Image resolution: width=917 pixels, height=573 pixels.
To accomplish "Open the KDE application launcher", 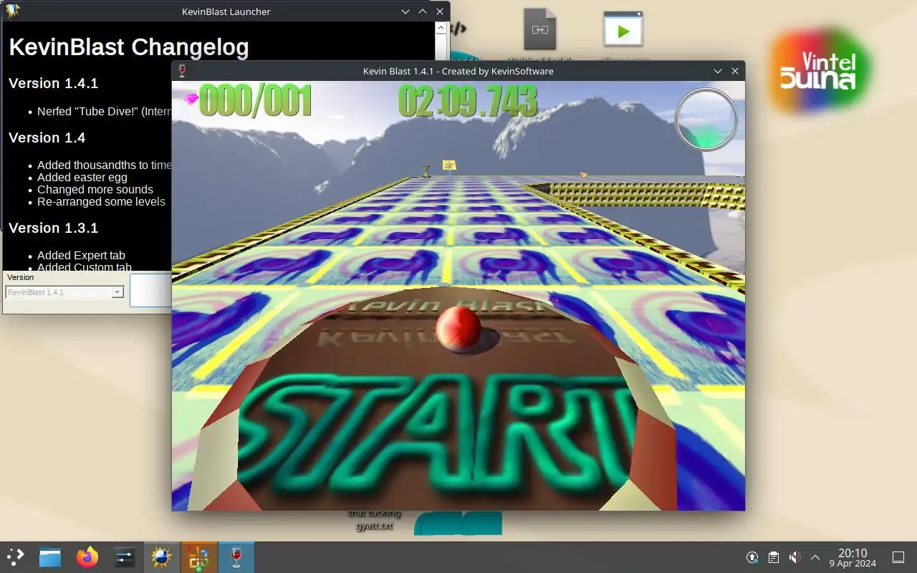I will [16, 557].
